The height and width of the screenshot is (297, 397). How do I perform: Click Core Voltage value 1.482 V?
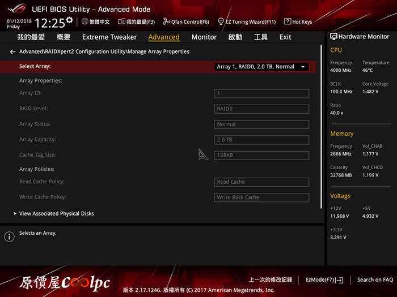click(x=370, y=92)
